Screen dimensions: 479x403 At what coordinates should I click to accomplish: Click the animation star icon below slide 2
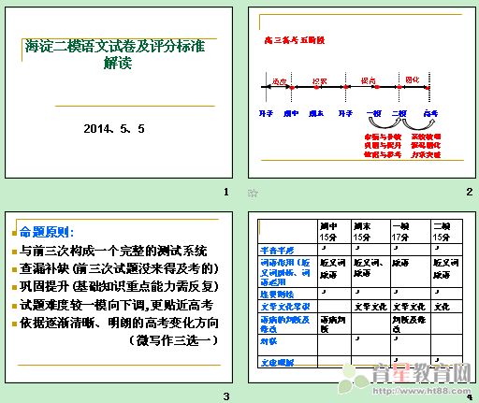[253, 194]
